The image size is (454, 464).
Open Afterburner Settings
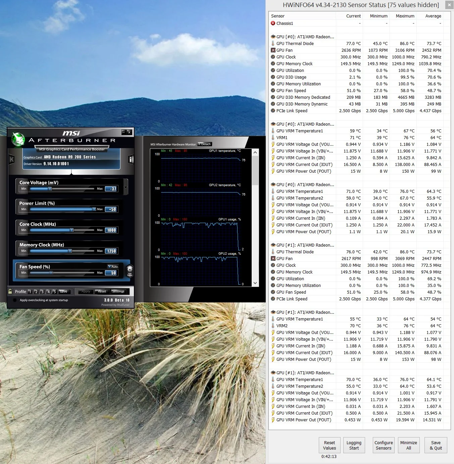(x=118, y=292)
